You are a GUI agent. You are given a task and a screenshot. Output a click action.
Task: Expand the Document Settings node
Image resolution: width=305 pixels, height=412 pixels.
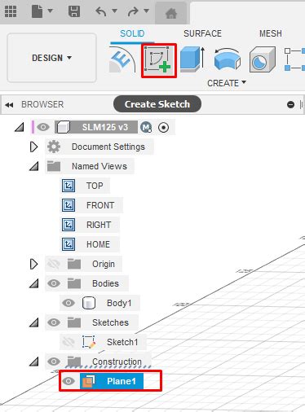33,147
